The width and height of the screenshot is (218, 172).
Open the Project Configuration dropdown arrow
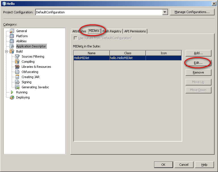pos(165,12)
